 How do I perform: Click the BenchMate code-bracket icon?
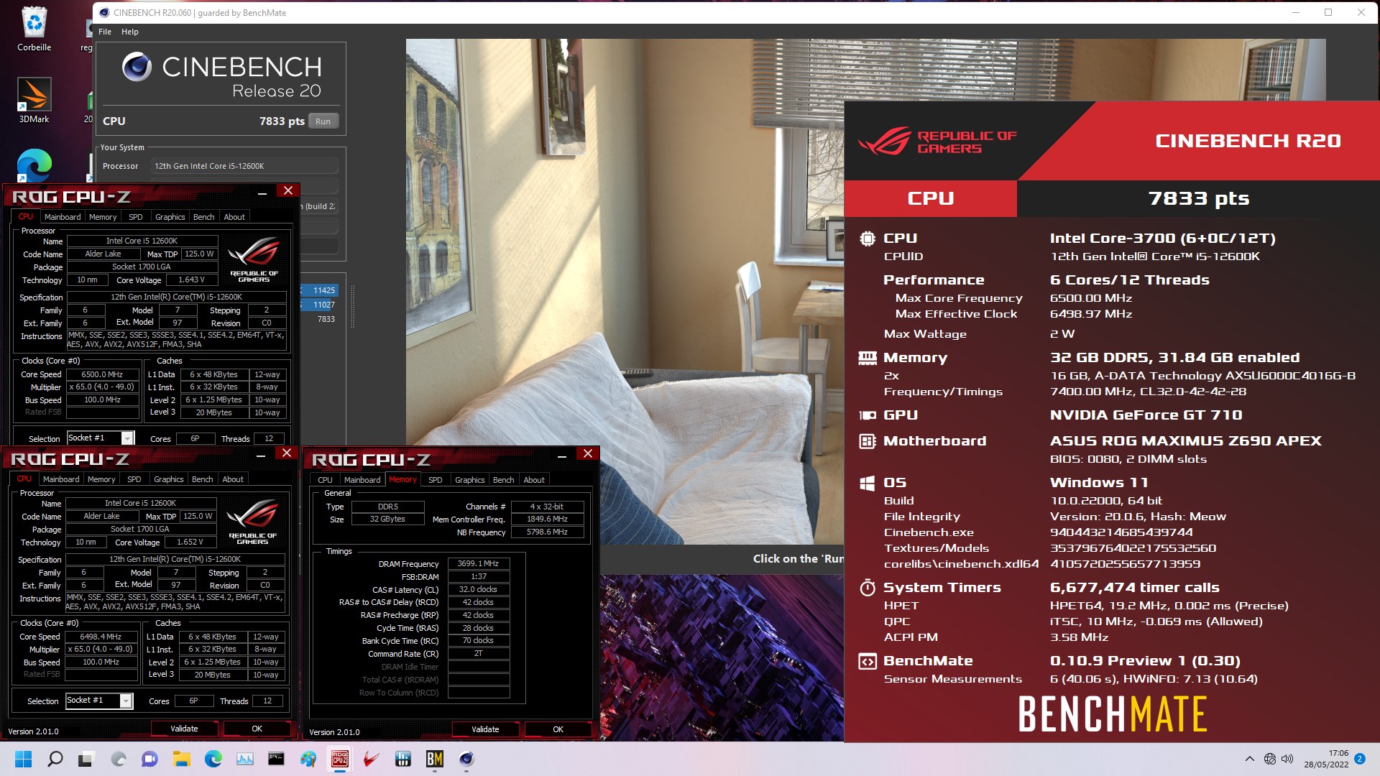pos(868,661)
